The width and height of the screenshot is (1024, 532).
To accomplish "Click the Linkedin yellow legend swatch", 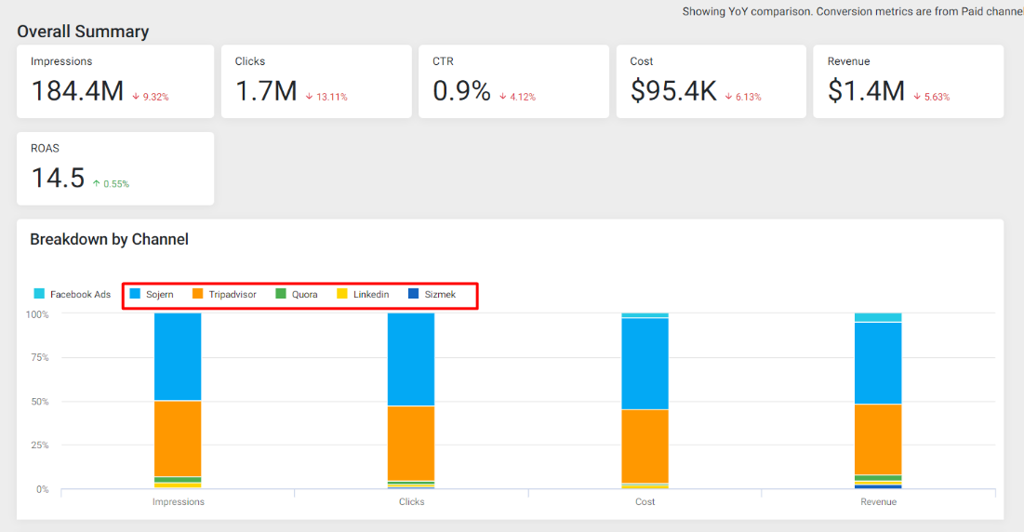I will point(342,294).
